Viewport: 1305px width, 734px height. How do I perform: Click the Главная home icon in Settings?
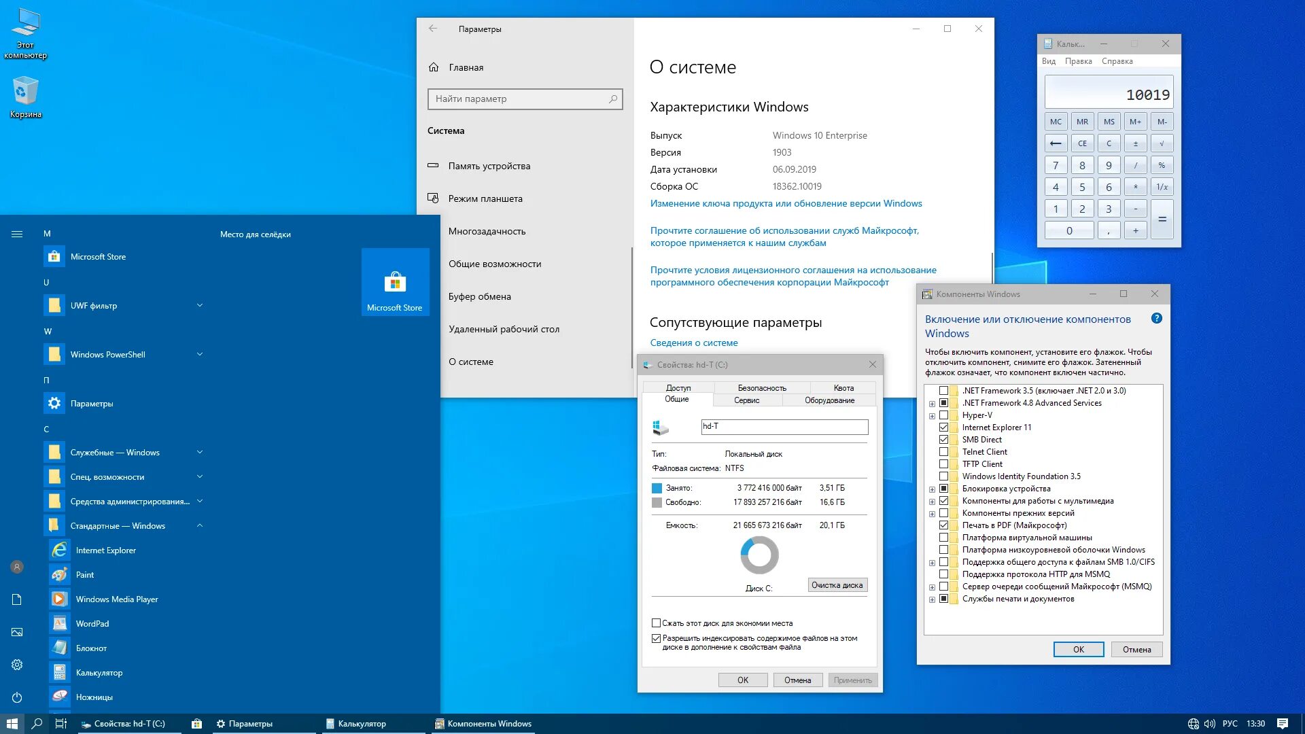[434, 67]
